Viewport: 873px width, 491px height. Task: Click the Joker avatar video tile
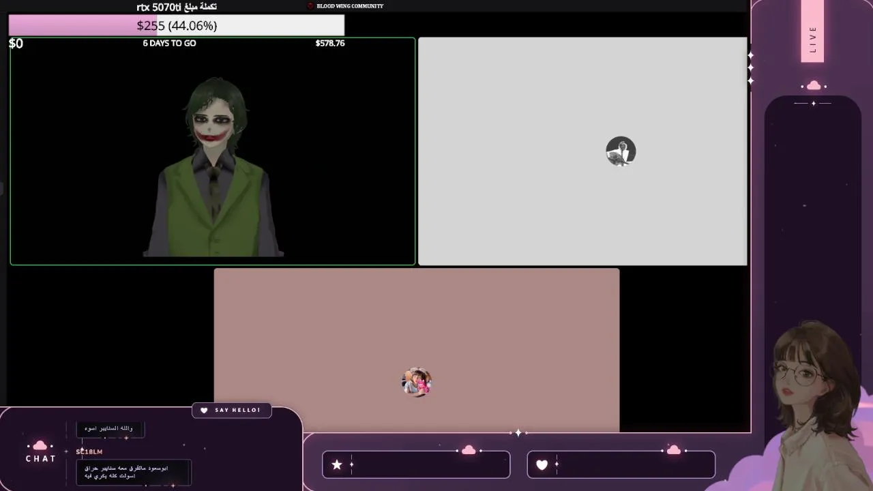[x=213, y=151]
